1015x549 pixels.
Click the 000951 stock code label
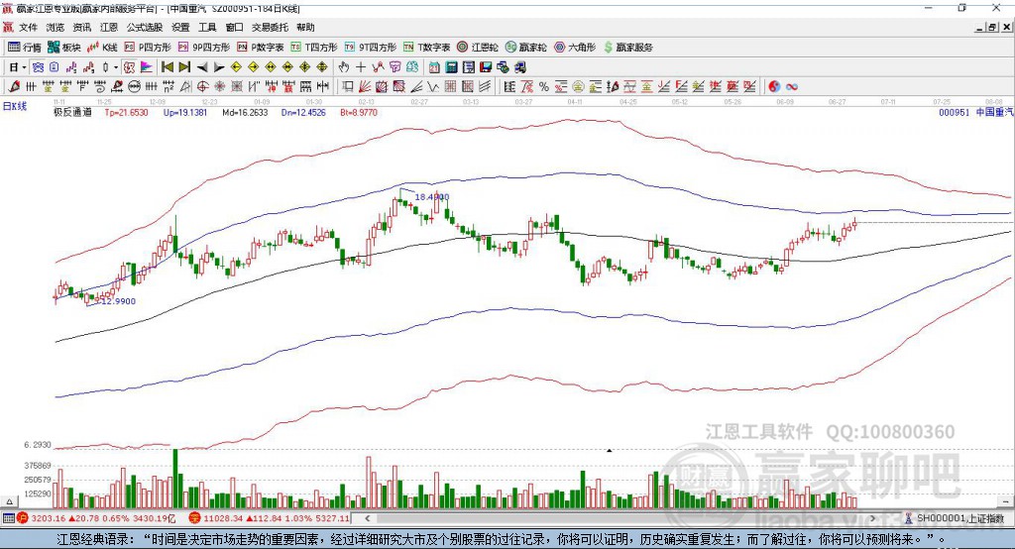click(x=955, y=112)
